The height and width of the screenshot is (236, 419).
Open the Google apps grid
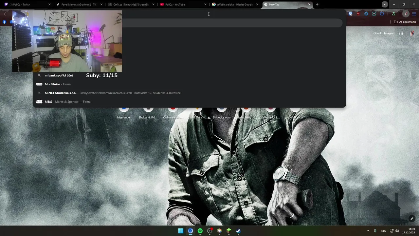(401, 33)
